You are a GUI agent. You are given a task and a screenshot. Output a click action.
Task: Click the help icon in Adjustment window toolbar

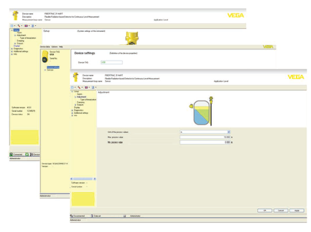coord(93,87)
